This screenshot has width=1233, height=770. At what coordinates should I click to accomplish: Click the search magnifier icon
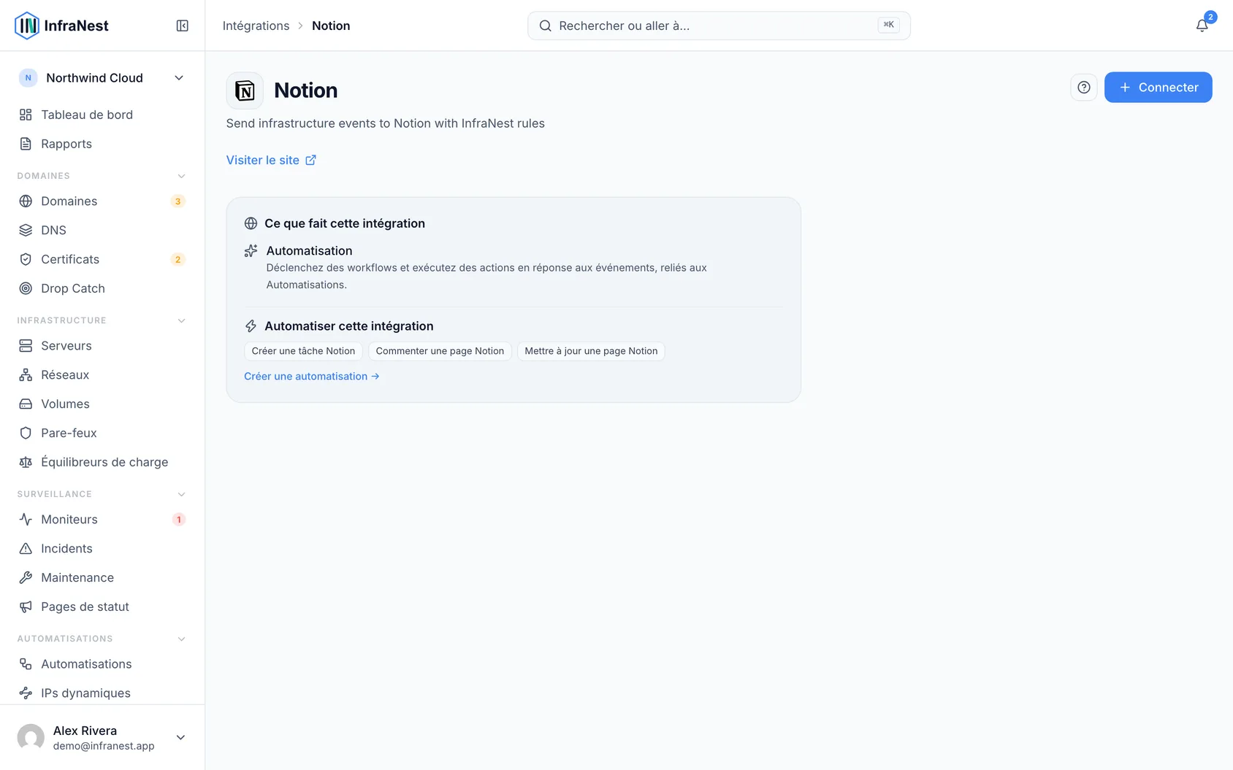(545, 26)
